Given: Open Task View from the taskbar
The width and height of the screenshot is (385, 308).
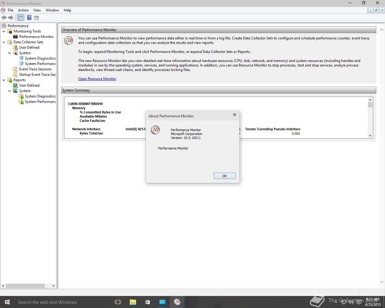Looking at the screenshot, I should [118, 302].
